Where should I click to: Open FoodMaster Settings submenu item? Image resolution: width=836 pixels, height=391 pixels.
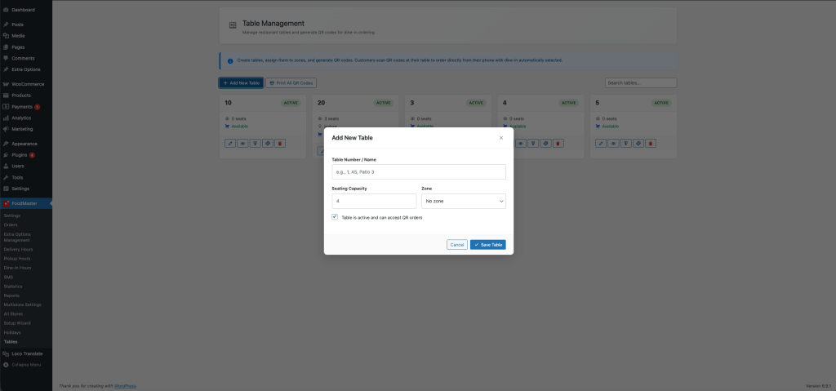point(11,215)
